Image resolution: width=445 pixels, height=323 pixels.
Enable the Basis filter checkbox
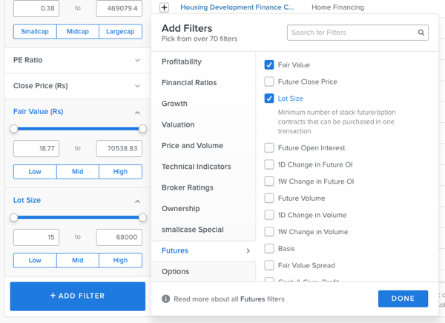[x=269, y=249]
